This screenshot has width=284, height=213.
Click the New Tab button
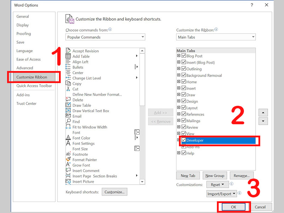pyautogui.click(x=188, y=175)
